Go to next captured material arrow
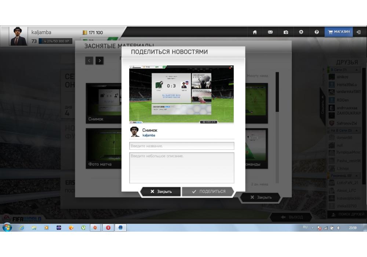The height and width of the screenshot is (257, 367). (x=99, y=61)
